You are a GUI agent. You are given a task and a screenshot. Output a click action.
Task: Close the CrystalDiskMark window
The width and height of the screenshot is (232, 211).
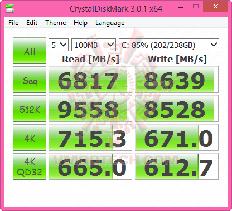[x=216, y=7]
